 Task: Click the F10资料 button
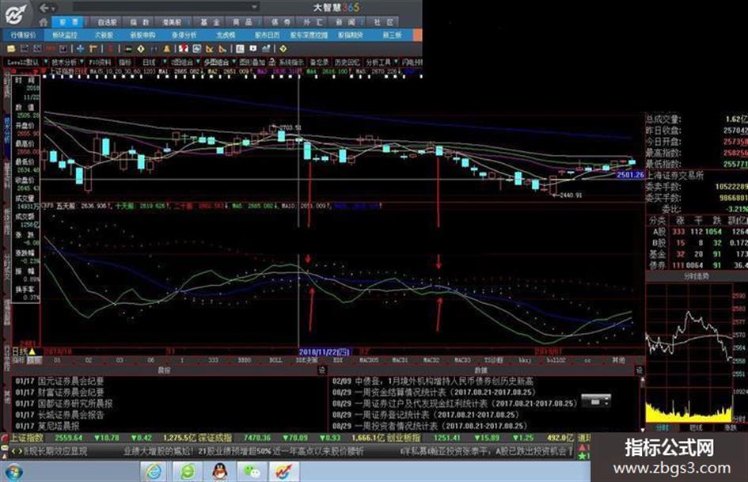pyautogui.click(x=101, y=62)
